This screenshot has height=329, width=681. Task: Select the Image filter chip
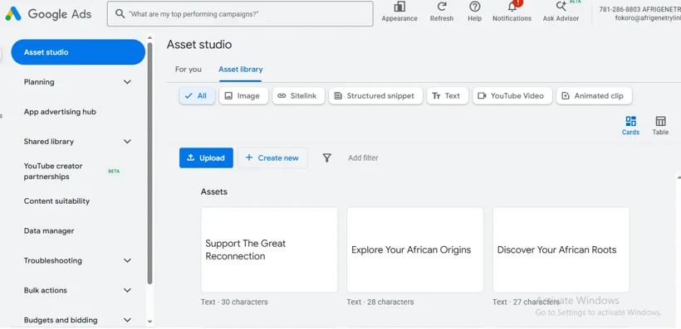click(x=243, y=96)
